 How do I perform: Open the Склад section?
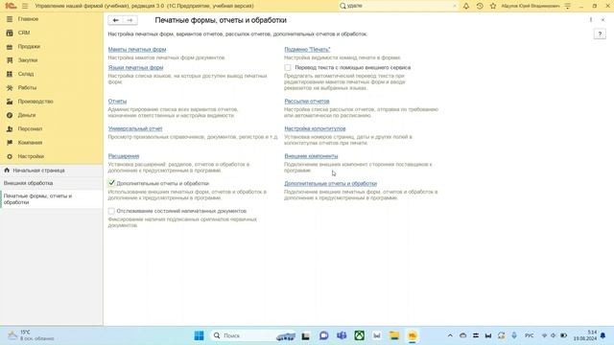[x=26, y=74]
